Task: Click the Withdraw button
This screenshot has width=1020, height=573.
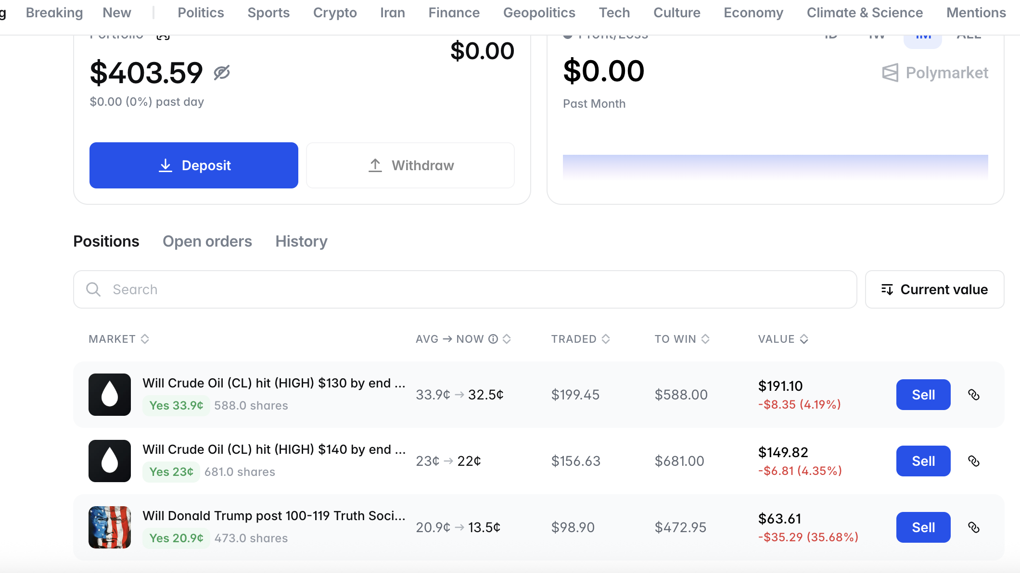Action: (x=410, y=165)
